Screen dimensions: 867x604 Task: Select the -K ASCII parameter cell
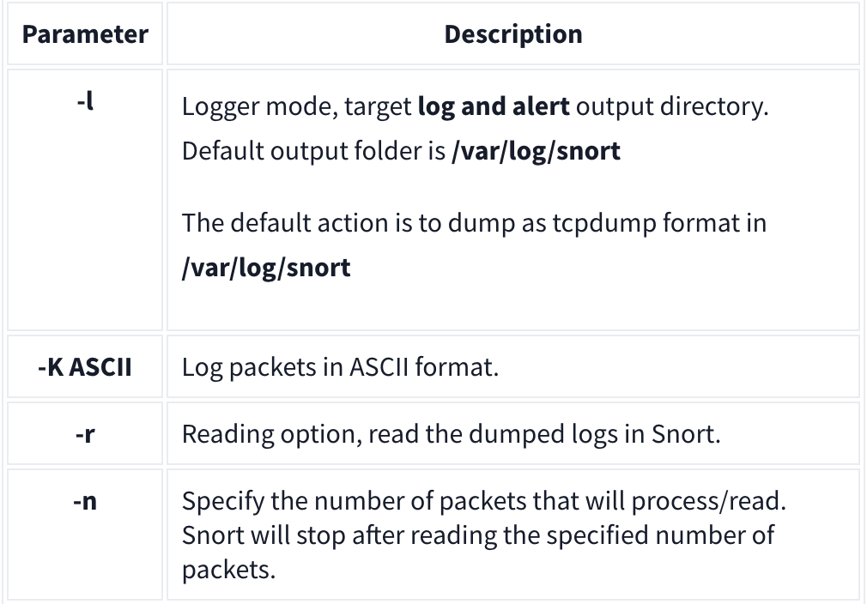pyautogui.click(x=85, y=367)
